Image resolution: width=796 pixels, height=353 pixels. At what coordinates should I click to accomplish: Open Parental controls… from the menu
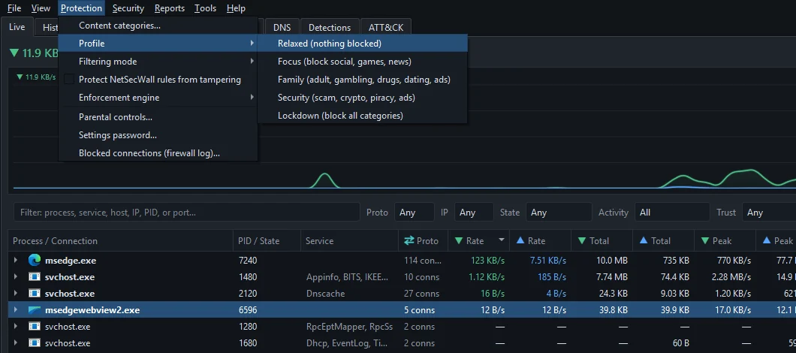(x=158, y=117)
